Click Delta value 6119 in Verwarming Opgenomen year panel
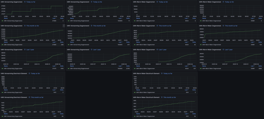Viewport: 264px width, 119px height. (x=62, y=69)
